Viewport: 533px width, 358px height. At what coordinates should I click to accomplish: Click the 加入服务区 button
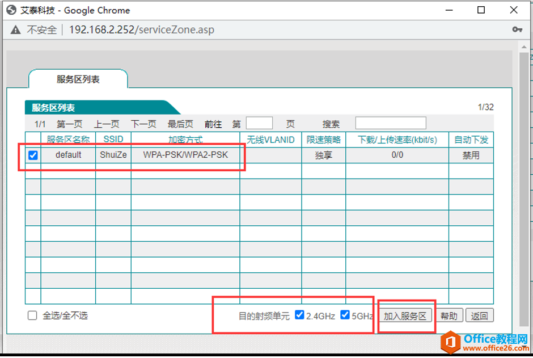[405, 316]
